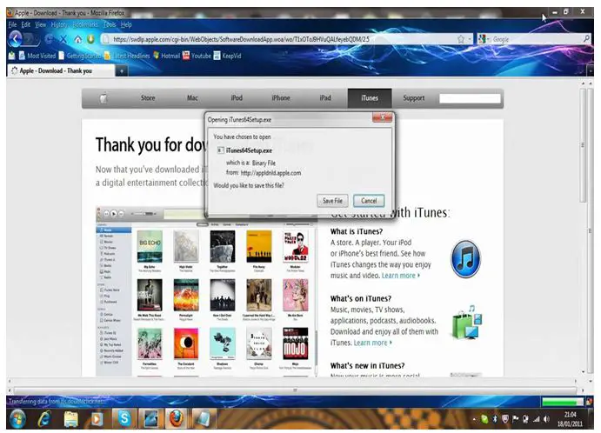601x433 pixels.
Task: Click the Google search box
Action: click(x=537, y=39)
